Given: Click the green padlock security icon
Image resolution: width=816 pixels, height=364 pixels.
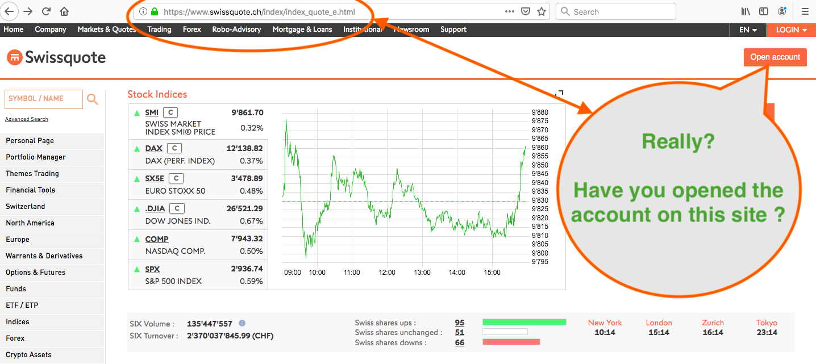Looking at the screenshot, I should tap(155, 11).
